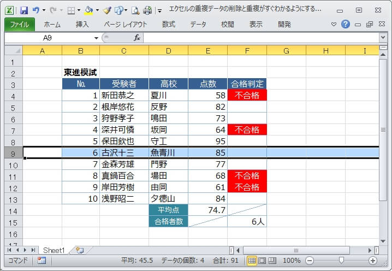Click the zoom slider thumb
Viewport: 392px width, 271px height.
click(341, 260)
